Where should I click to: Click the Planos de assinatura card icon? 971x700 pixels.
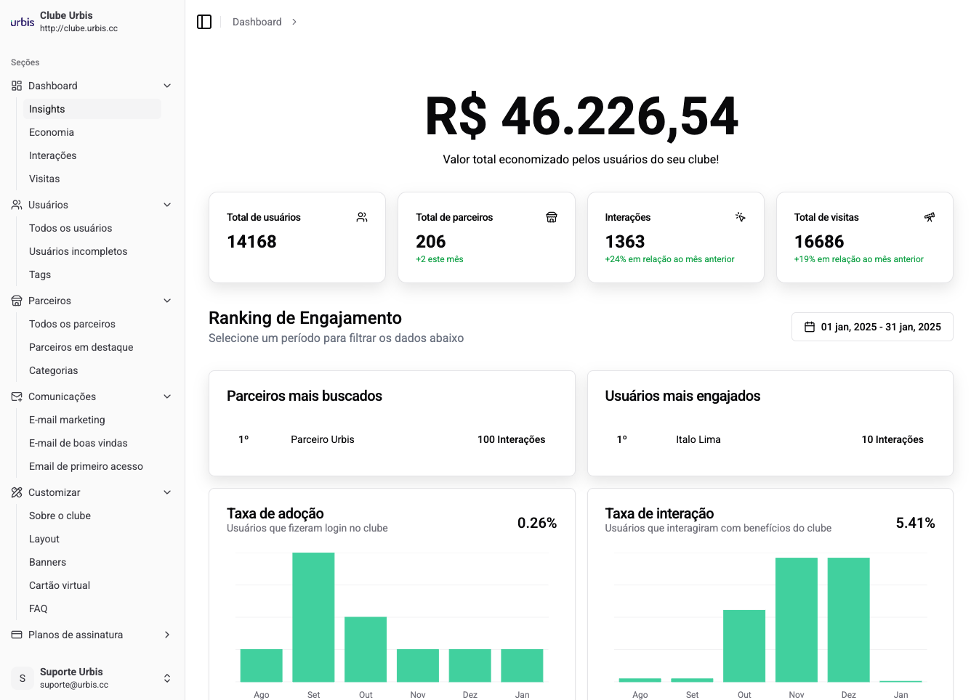tap(17, 635)
